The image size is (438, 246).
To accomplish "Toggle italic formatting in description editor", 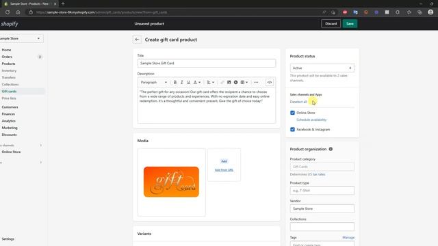I will click(x=181, y=82).
